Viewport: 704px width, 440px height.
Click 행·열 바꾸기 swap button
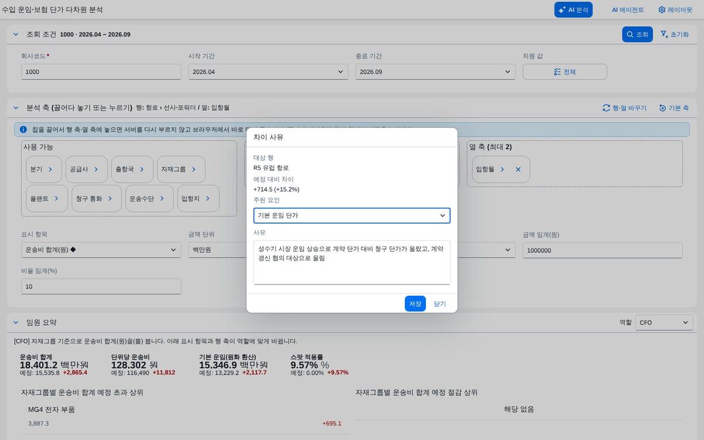624,108
